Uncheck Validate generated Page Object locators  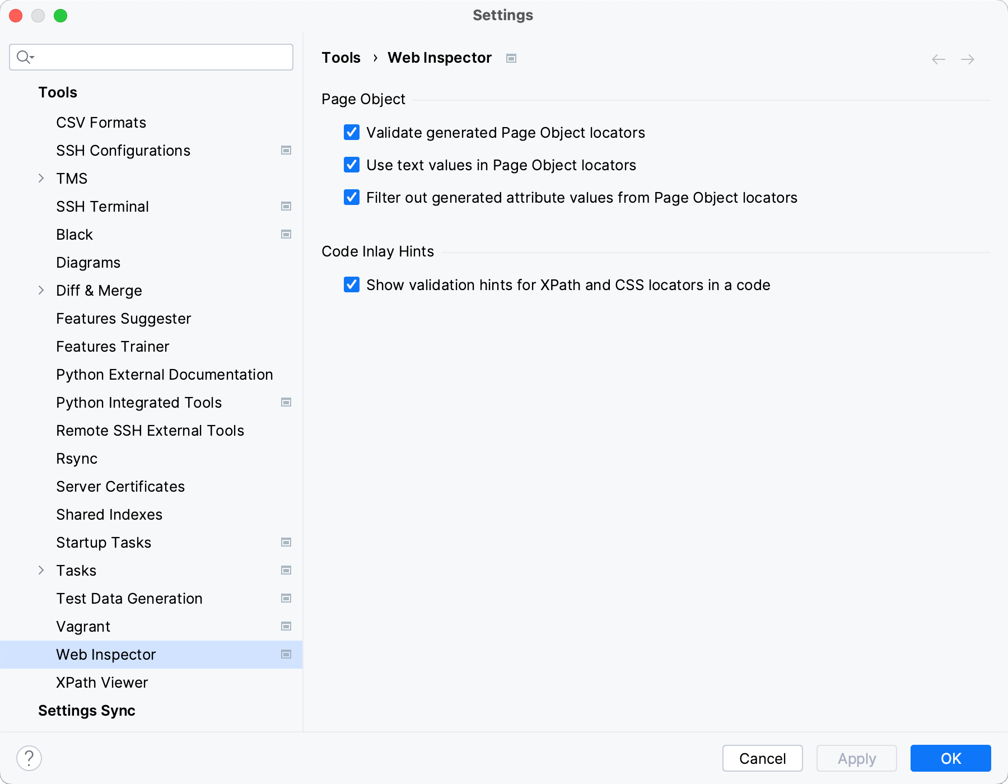[351, 133]
